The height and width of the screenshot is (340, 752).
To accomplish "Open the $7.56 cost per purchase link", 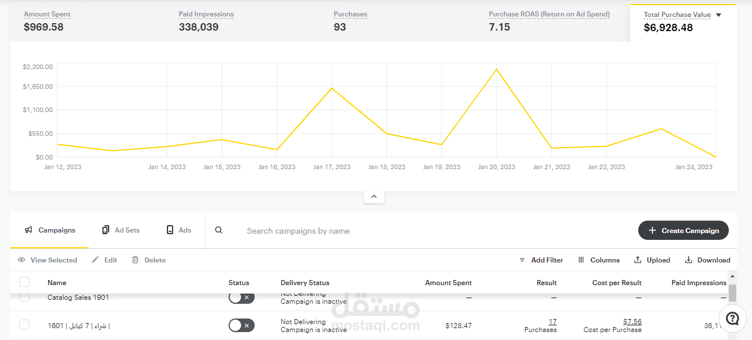I will [632, 322].
